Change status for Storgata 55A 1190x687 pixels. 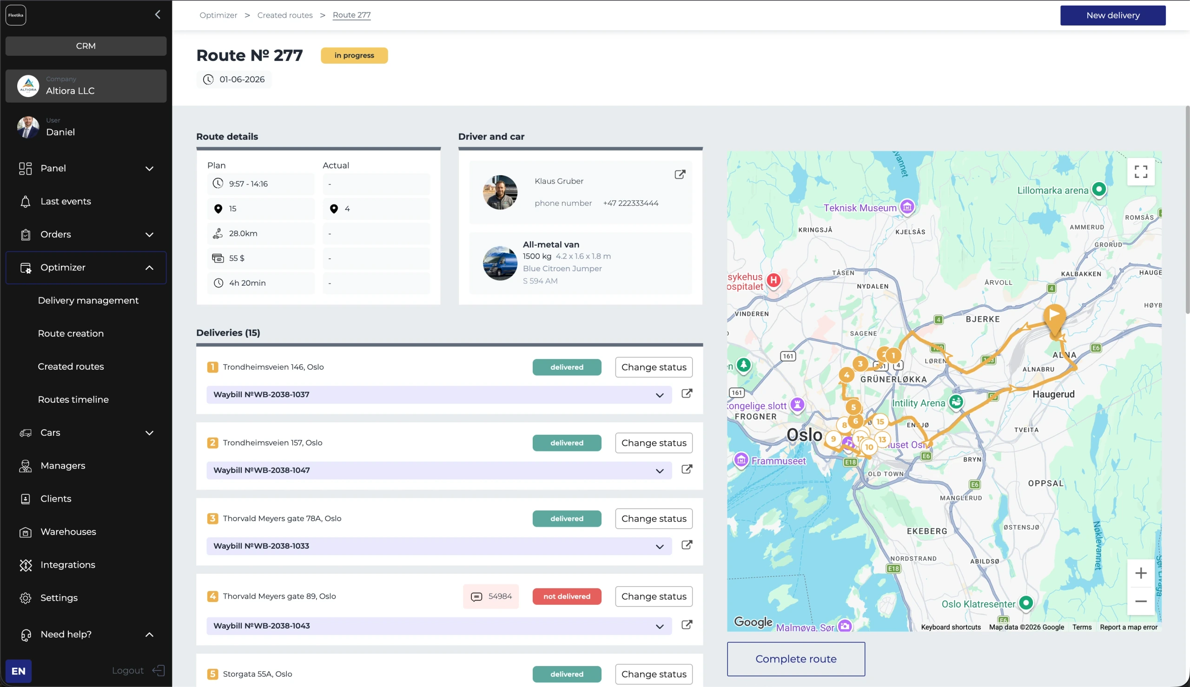click(654, 674)
